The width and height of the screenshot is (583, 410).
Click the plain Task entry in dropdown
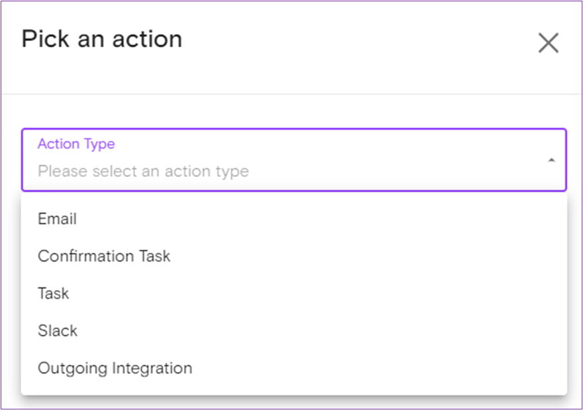click(x=54, y=293)
